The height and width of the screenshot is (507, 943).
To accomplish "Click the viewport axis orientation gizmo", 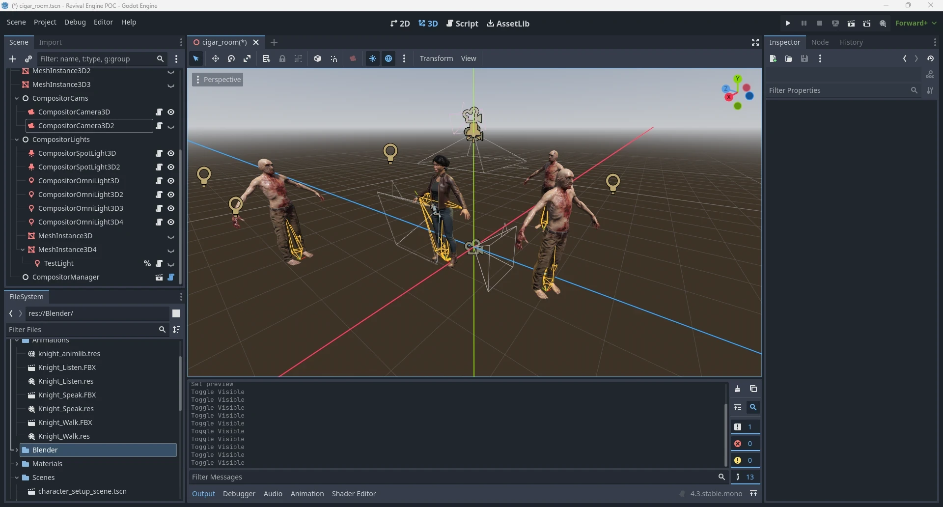I will pos(738,92).
